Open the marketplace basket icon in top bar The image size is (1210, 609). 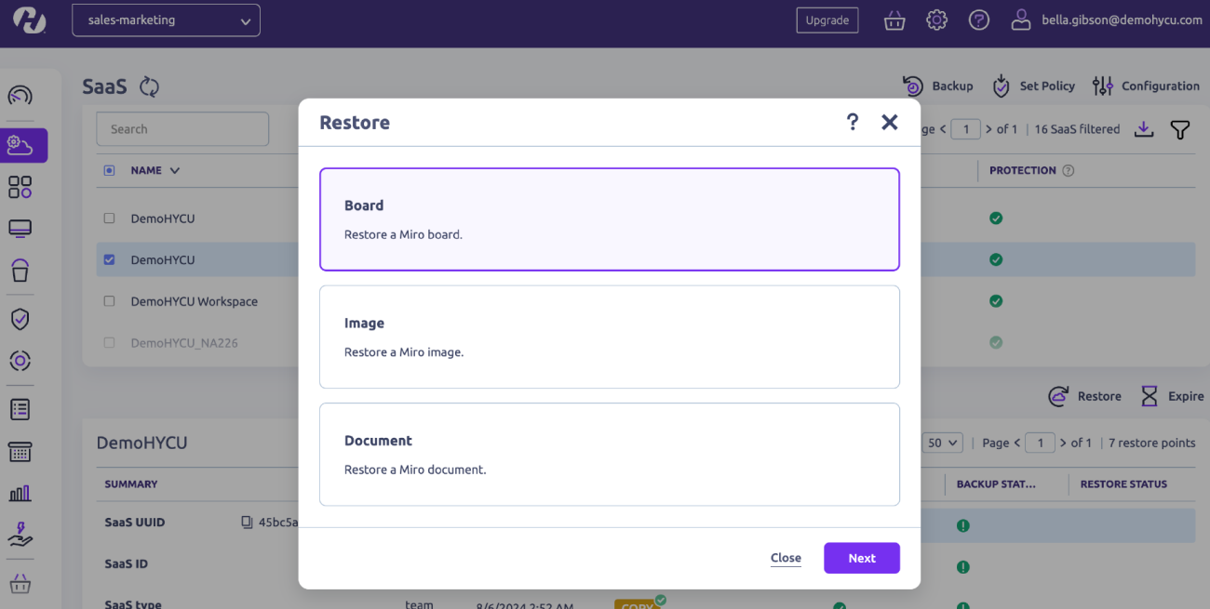pyautogui.click(x=894, y=20)
